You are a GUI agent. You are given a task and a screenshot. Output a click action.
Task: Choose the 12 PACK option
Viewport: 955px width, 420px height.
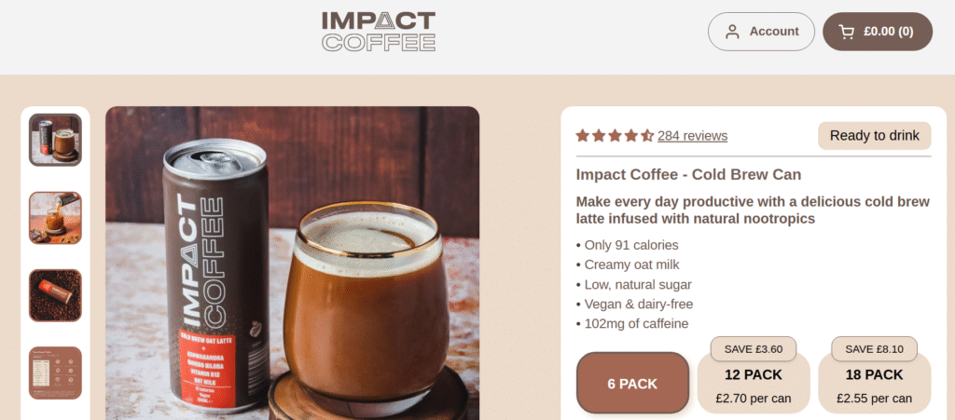(754, 386)
